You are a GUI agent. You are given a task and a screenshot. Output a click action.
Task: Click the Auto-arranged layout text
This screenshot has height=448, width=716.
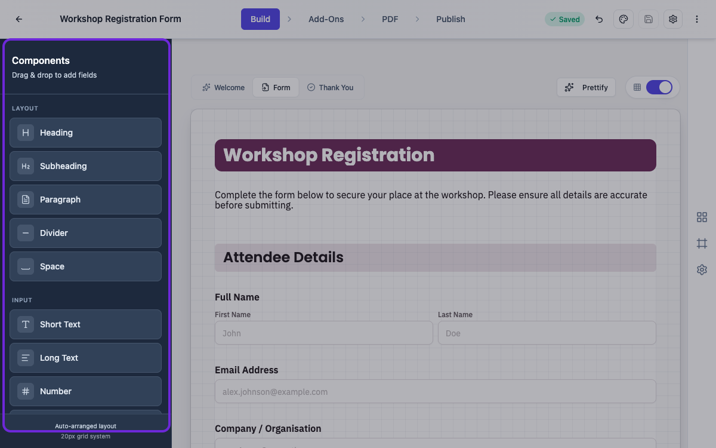(x=85, y=426)
